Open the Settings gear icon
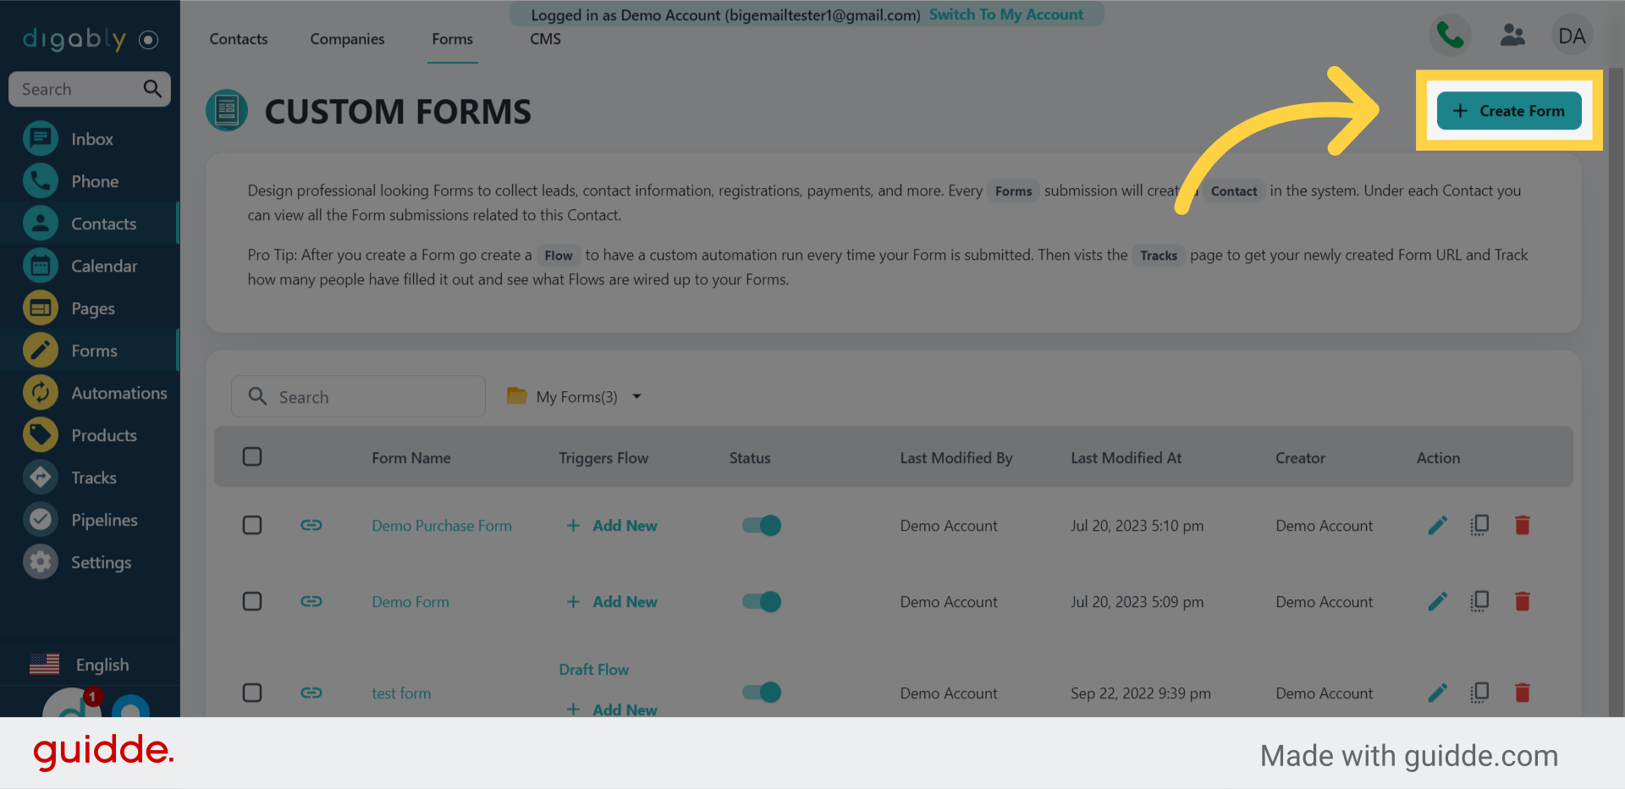This screenshot has width=1625, height=789. pos(41,562)
